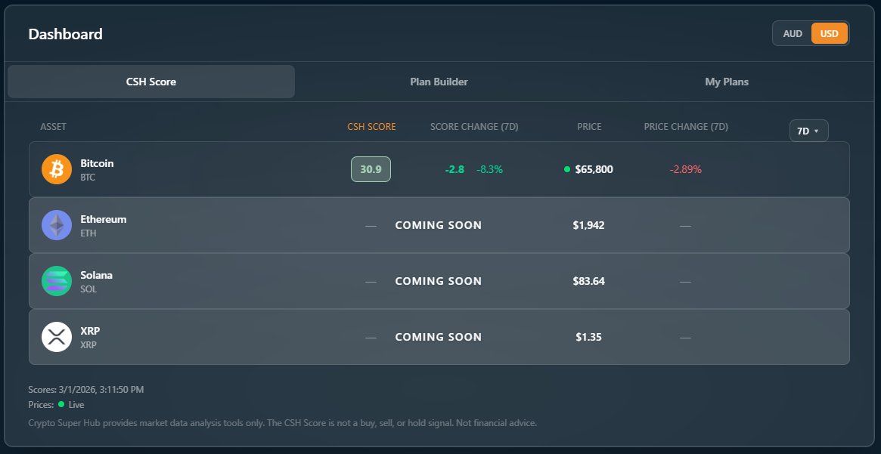
Task: Click the green dot next to Live
Action: coord(61,404)
